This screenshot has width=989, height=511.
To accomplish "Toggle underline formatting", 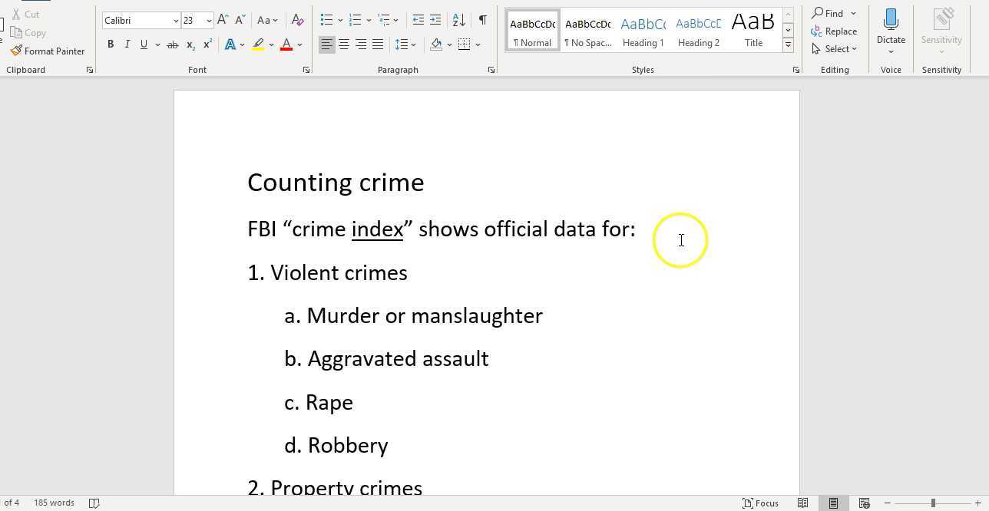I will pos(144,44).
